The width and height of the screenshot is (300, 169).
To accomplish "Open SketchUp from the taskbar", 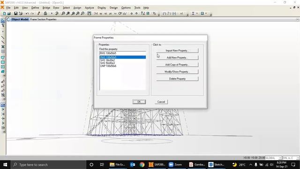I will click(217, 165).
